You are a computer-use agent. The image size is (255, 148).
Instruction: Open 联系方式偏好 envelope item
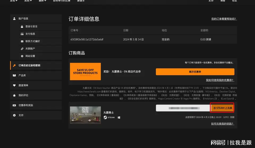40,41
